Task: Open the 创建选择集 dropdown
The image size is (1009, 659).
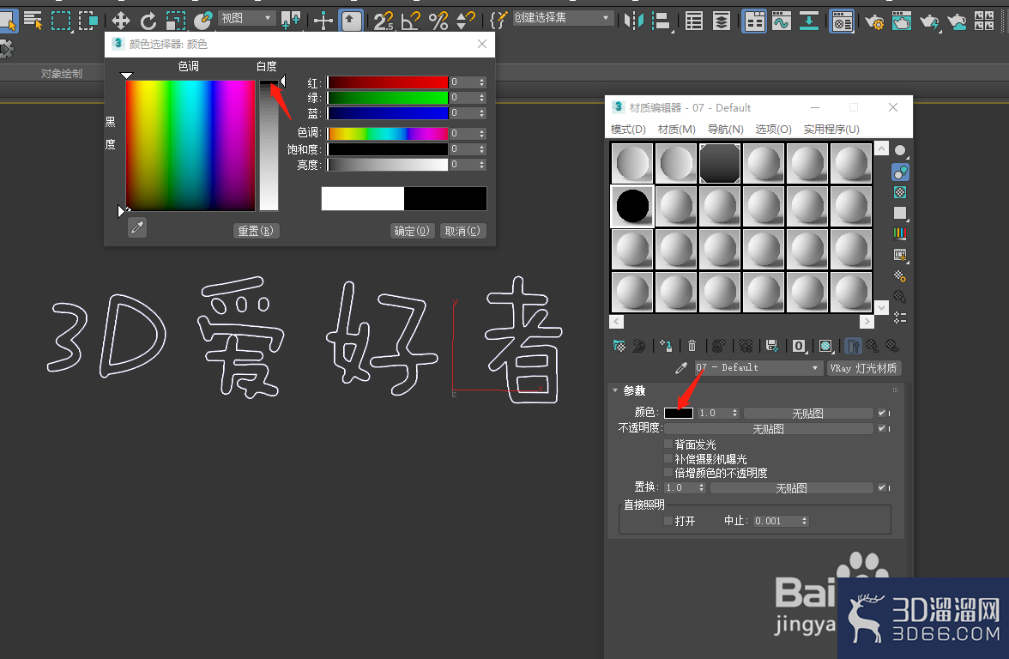Action: pos(562,18)
